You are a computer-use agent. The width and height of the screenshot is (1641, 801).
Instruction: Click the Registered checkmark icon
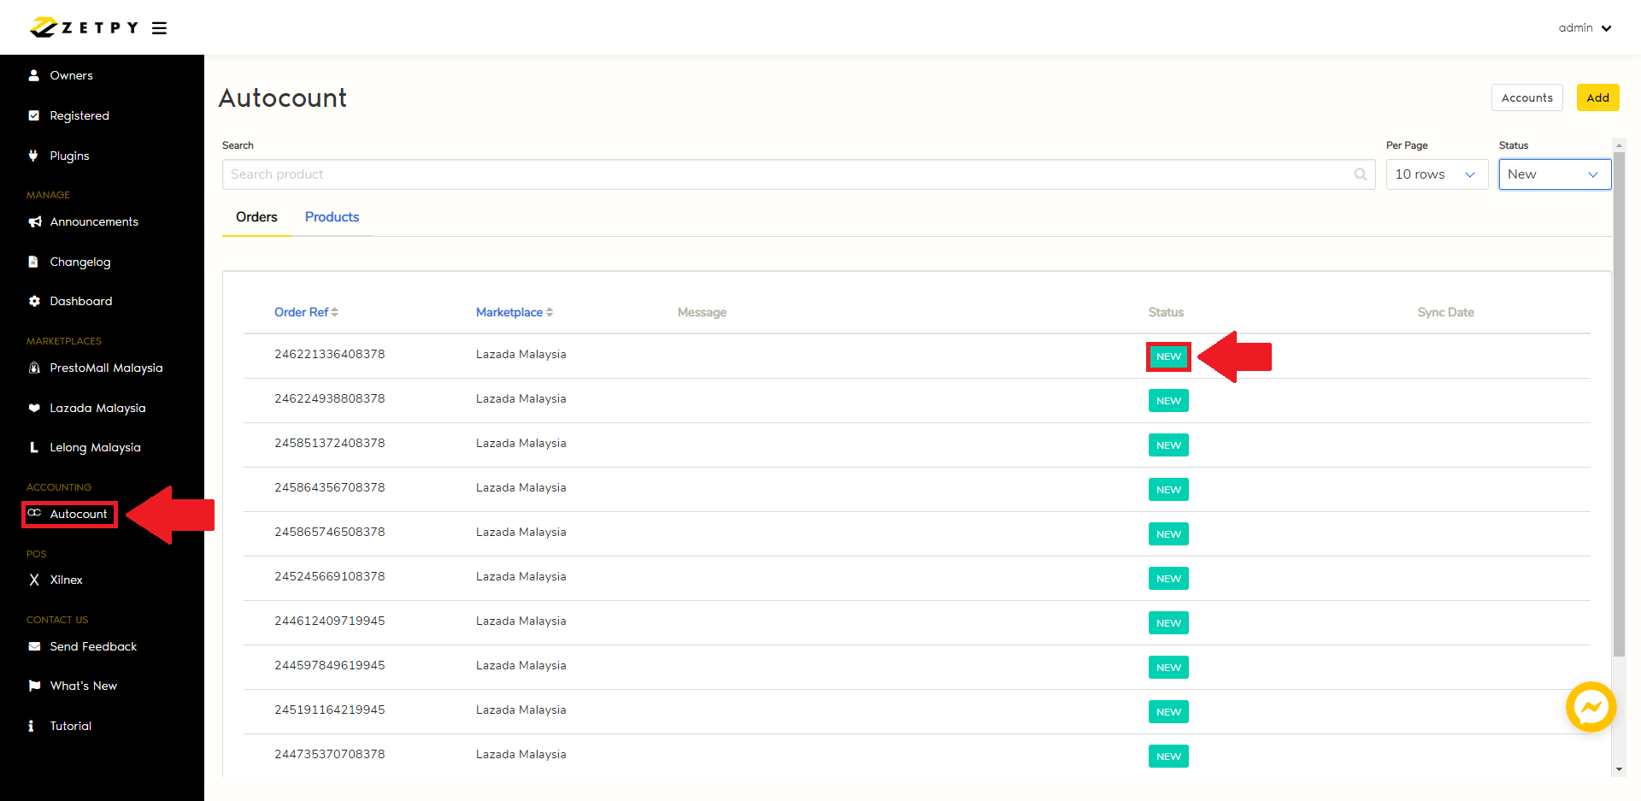(34, 115)
